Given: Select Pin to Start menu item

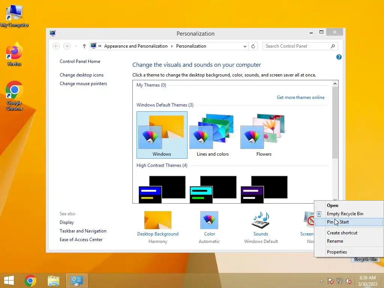Looking at the screenshot, I should [x=349, y=222].
